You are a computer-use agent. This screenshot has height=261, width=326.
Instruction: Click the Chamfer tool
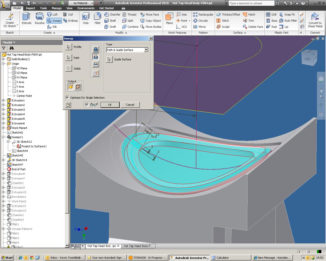pos(112,15)
